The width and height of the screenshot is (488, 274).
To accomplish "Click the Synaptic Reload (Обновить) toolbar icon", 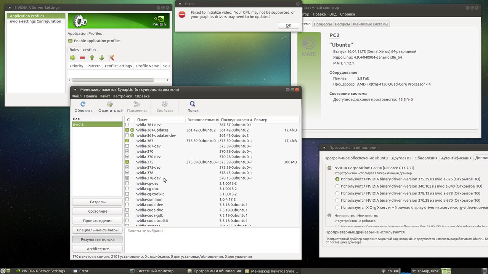I will pyautogui.click(x=83, y=104).
